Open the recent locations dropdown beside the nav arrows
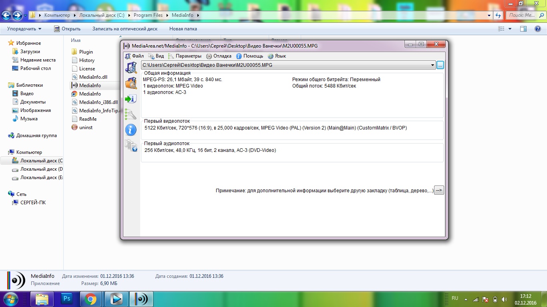The height and width of the screenshot is (307, 547). [25, 16]
